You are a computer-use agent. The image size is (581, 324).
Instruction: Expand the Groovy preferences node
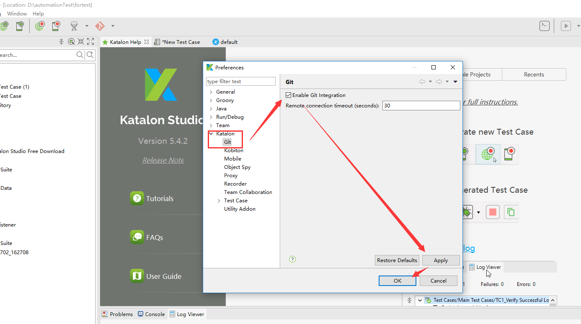click(211, 100)
